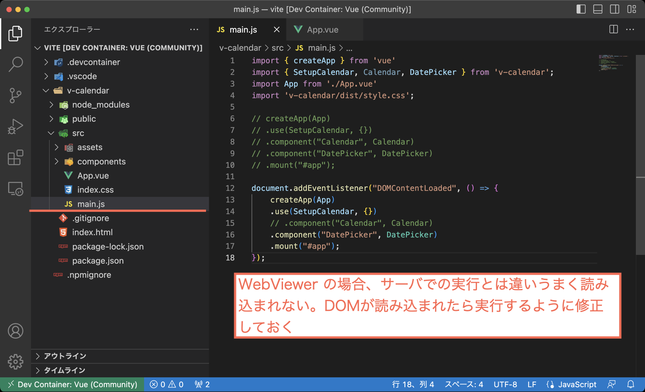Open the errors and warnings status item
Image resolution: width=645 pixels, height=392 pixels.
[167, 384]
